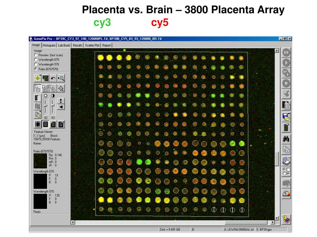Viewport: 317px width, 237px height.
Task: Click the gauge meter icon
Action: [286, 194]
